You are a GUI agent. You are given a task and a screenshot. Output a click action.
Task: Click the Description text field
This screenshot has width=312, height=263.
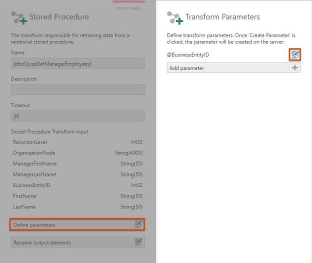point(77,89)
